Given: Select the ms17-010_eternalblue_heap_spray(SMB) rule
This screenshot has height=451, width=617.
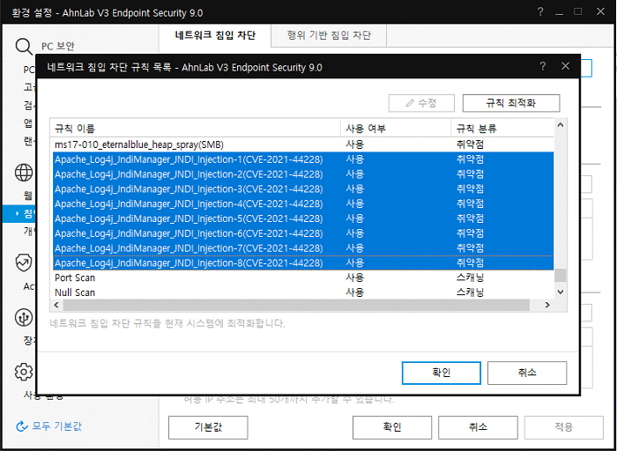Looking at the screenshot, I should pos(301,144).
